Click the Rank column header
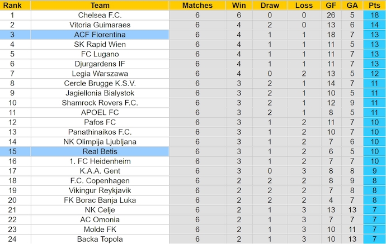Viewport: 386px width, 244px height. (x=12, y=5)
